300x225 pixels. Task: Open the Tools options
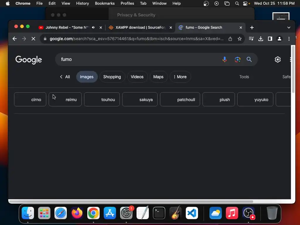(244, 77)
